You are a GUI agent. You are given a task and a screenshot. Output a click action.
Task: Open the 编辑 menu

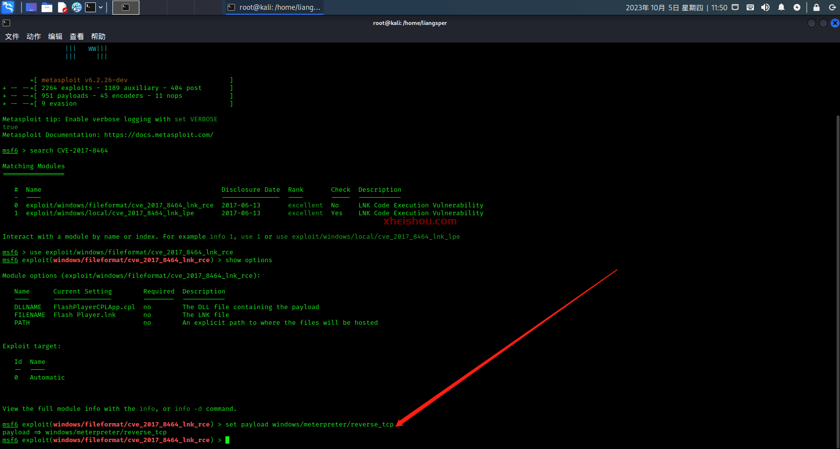click(55, 37)
